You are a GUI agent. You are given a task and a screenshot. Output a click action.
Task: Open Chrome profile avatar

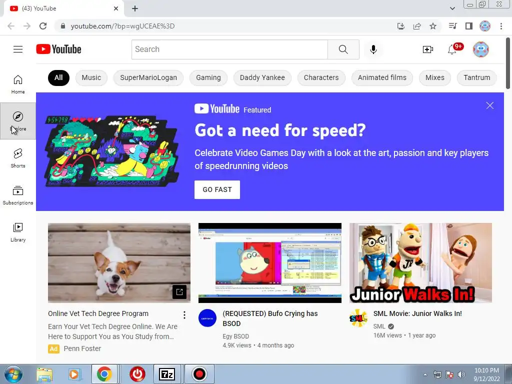(485, 26)
